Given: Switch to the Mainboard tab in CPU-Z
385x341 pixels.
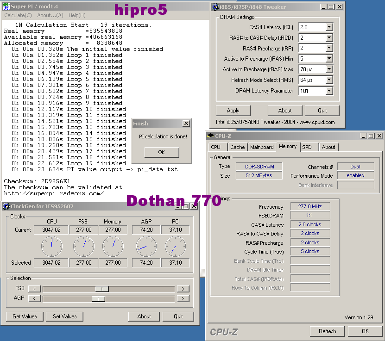Looking at the screenshot, I should (262, 147).
